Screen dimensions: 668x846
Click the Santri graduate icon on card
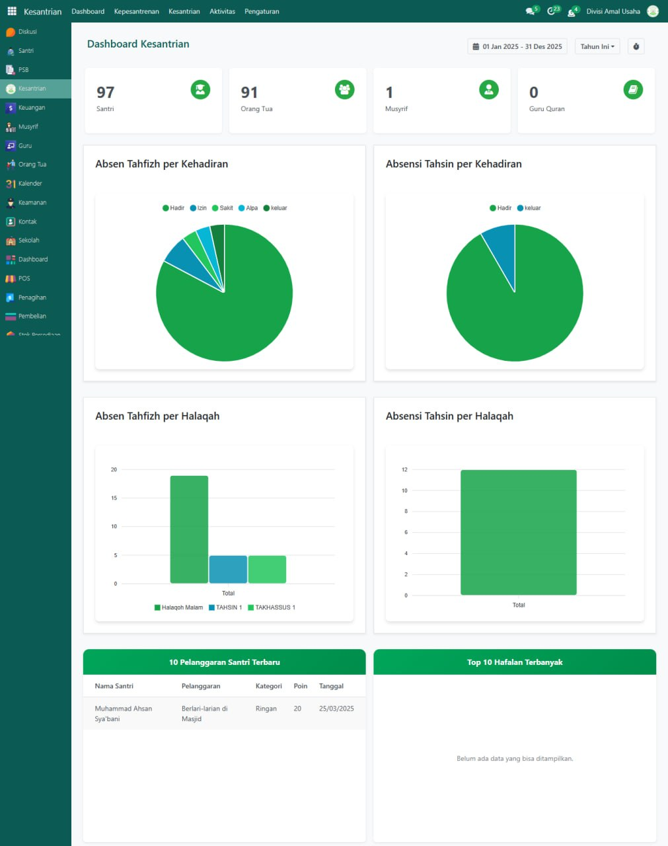200,90
